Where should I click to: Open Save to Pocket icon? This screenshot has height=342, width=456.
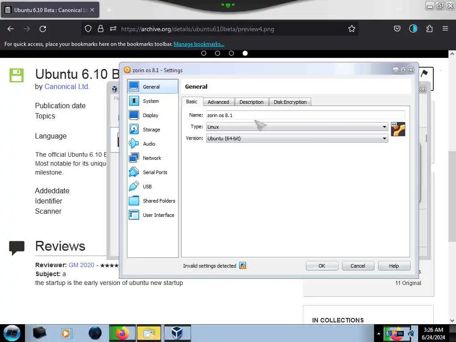397,28
